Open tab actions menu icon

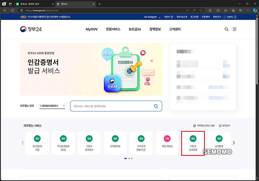(10, 4)
